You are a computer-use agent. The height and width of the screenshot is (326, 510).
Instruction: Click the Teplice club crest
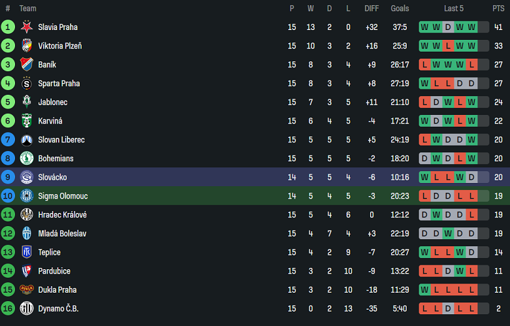click(x=27, y=252)
